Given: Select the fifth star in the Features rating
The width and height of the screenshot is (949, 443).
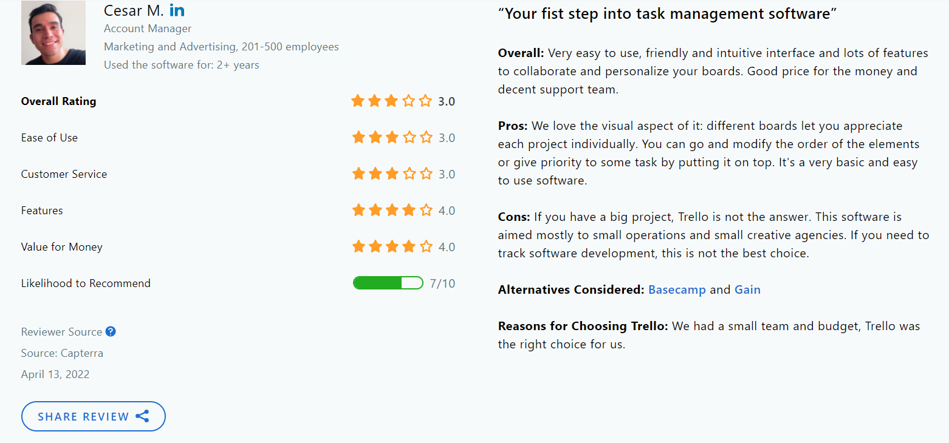Looking at the screenshot, I should click(426, 210).
